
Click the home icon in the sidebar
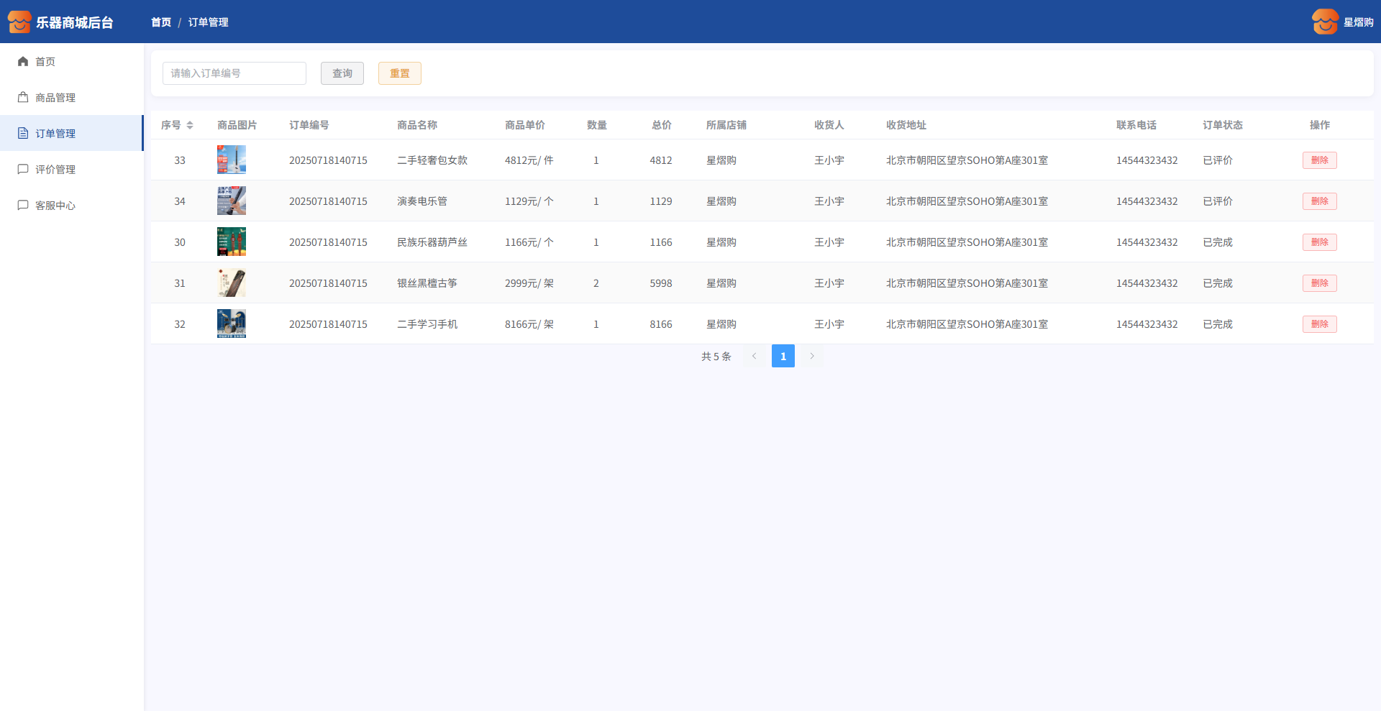(23, 62)
